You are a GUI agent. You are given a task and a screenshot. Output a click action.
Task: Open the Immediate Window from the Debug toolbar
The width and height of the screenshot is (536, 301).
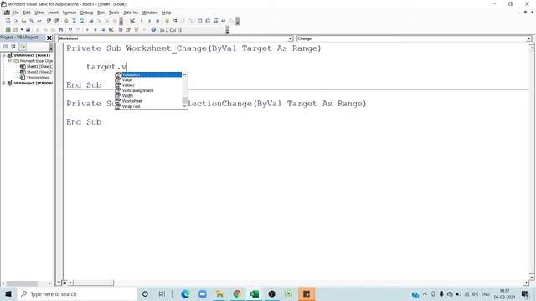[x=208, y=21]
